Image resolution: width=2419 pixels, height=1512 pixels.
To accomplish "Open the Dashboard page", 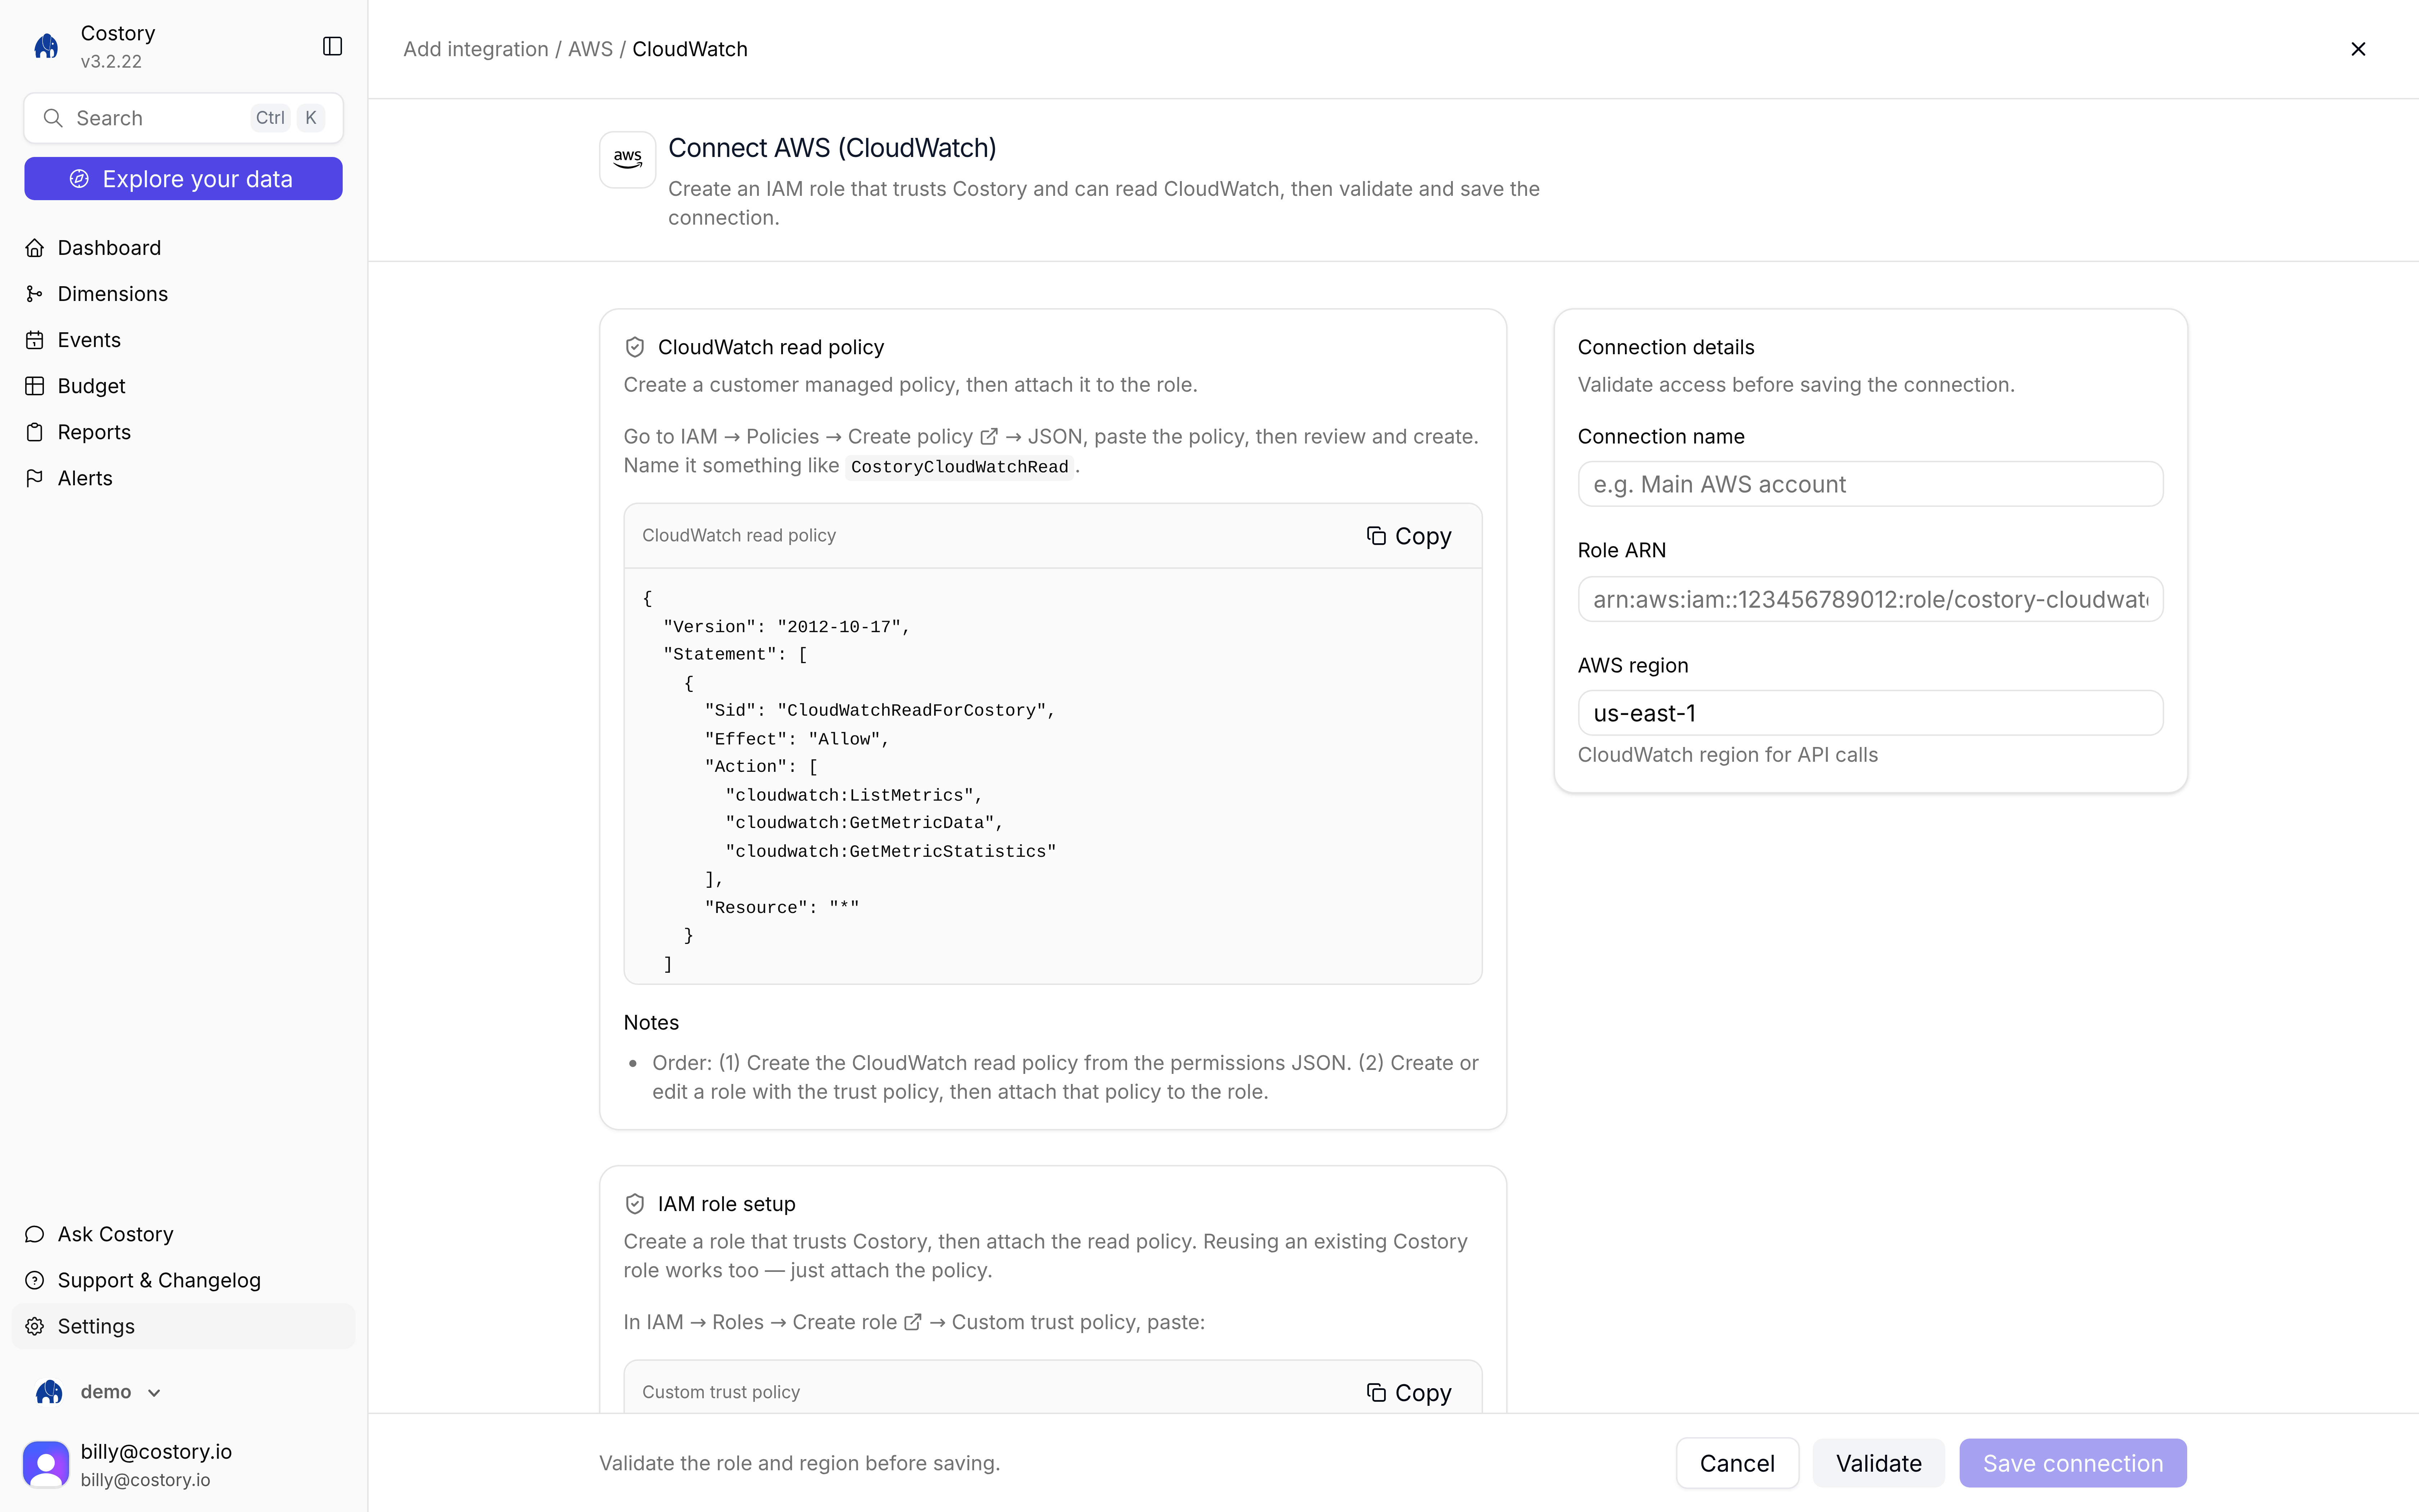I will [x=184, y=248].
